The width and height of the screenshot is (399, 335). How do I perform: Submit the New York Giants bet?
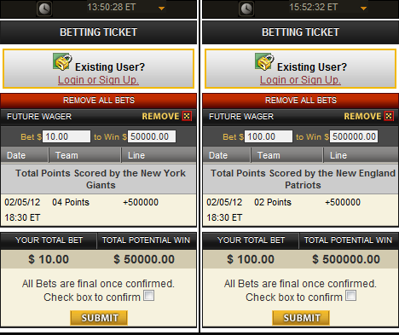point(99,318)
